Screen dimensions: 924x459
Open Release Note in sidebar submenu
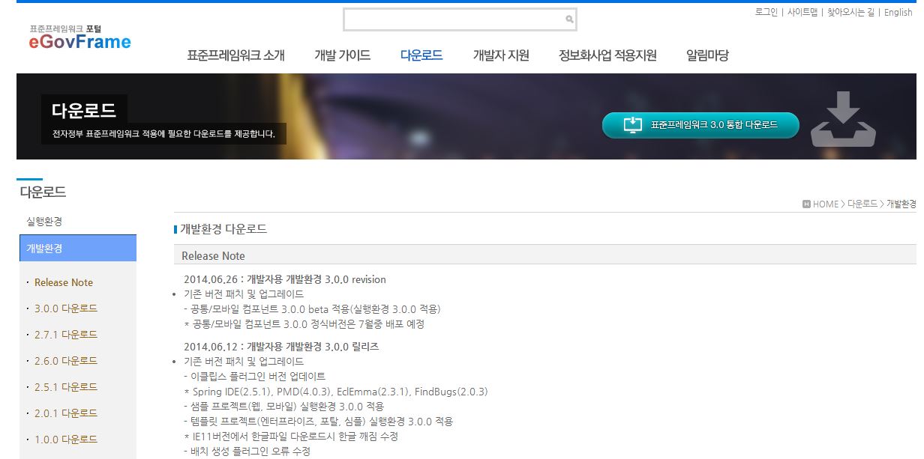click(64, 282)
